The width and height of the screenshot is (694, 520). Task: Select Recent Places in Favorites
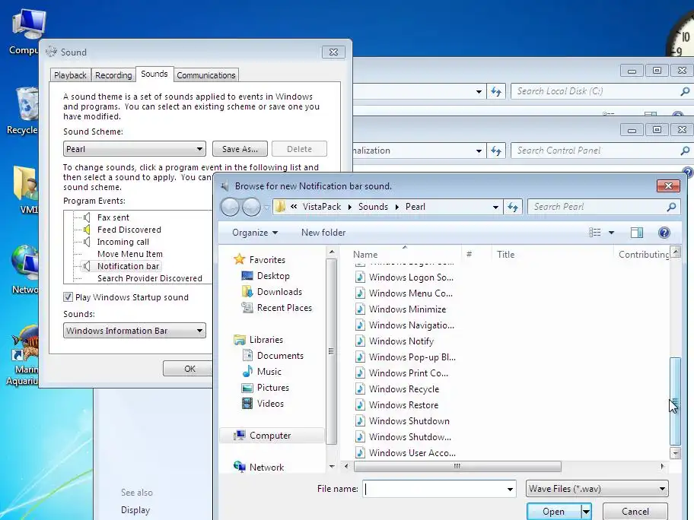(277, 308)
